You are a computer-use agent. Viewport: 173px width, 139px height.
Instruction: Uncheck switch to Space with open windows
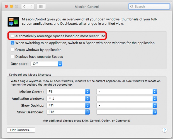(x=13, y=43)
